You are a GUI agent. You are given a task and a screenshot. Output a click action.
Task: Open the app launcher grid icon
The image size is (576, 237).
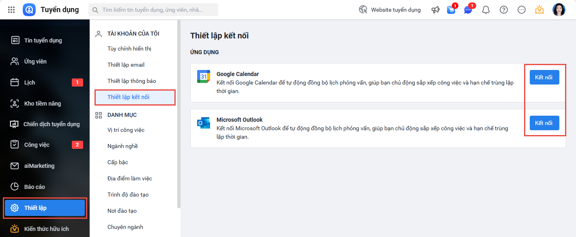(x=11, y=10)
